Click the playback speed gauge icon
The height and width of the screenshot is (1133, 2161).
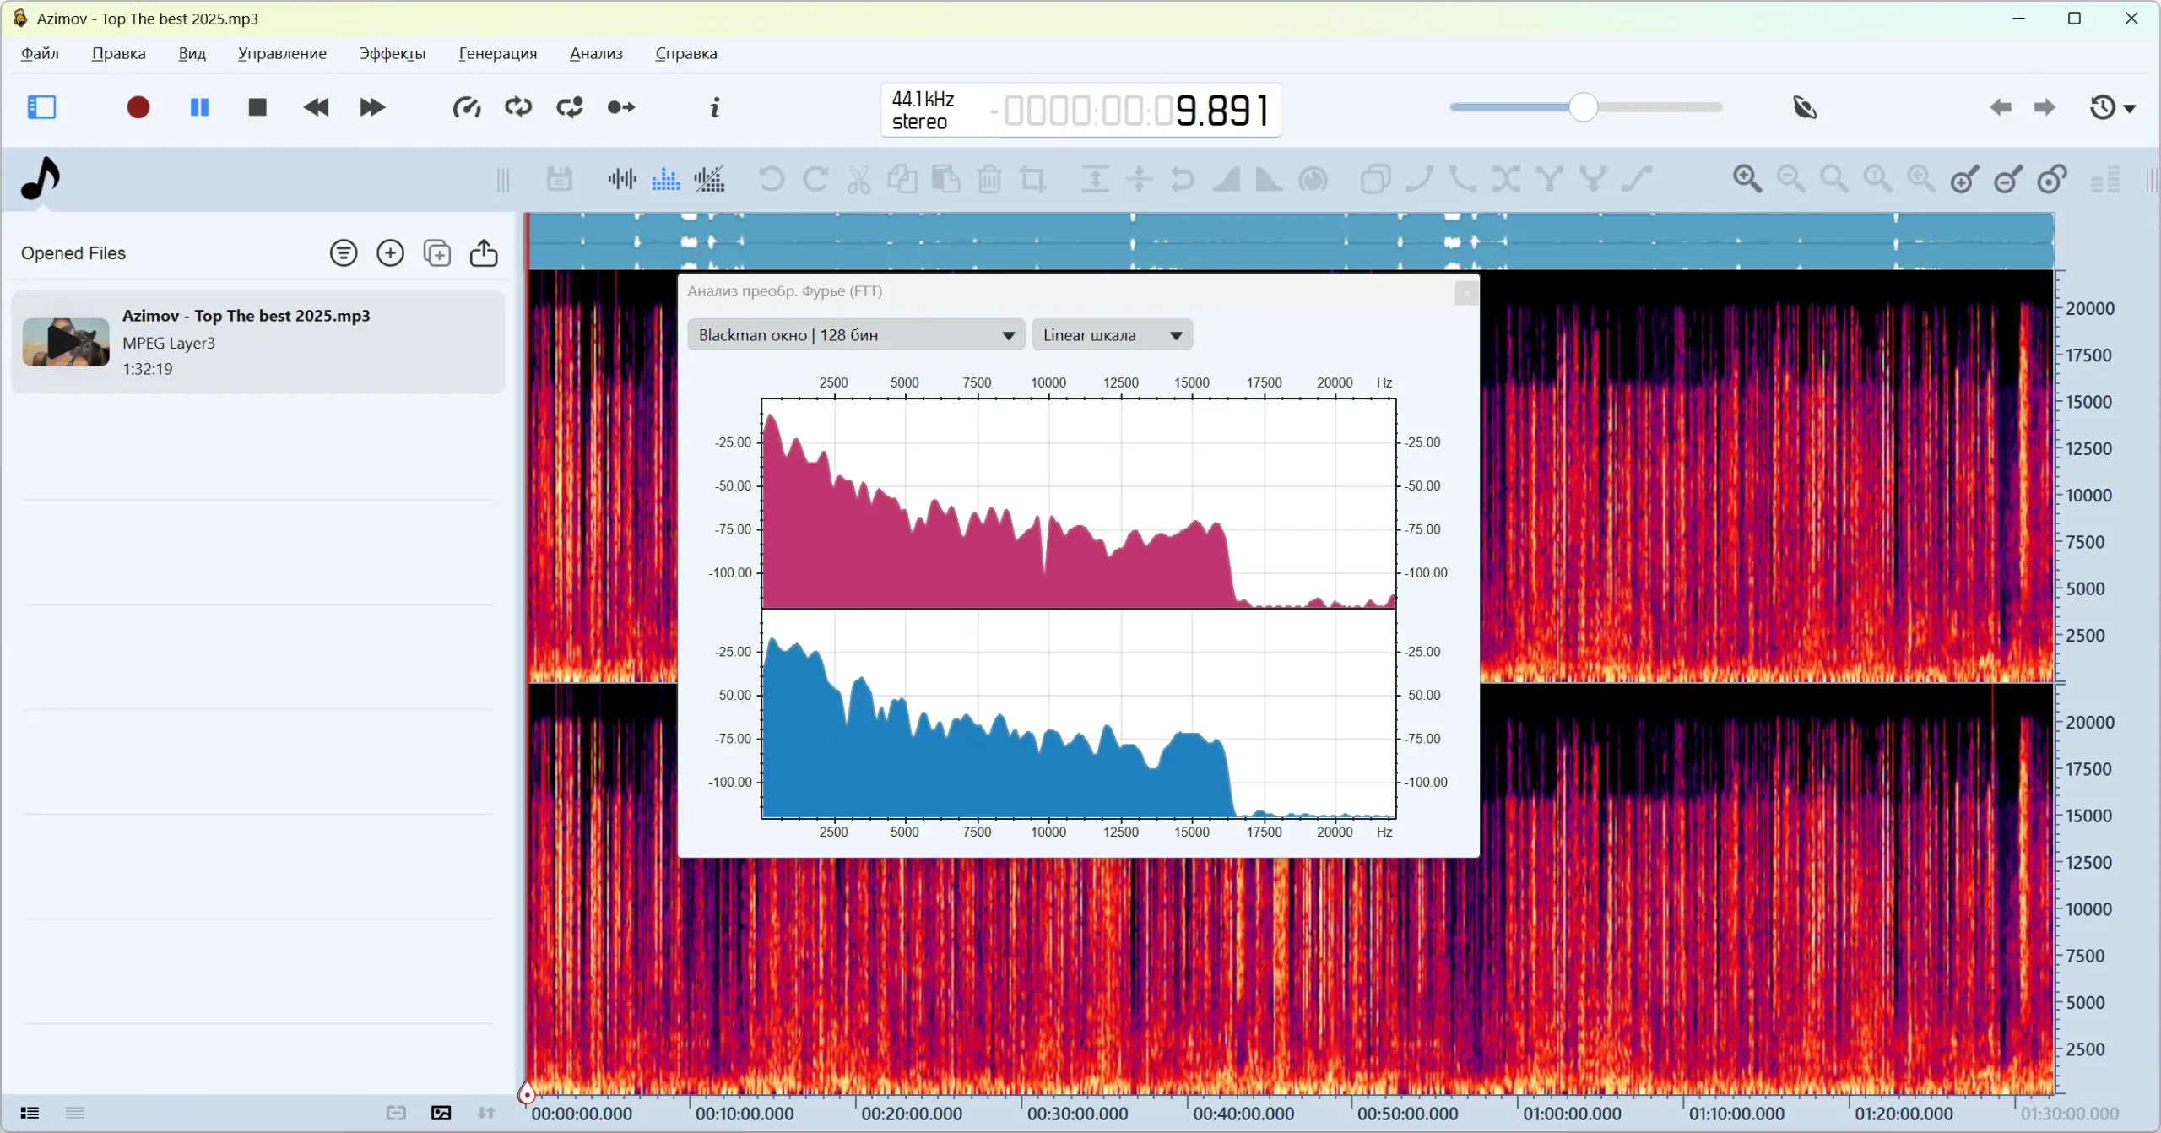(466, 107)
